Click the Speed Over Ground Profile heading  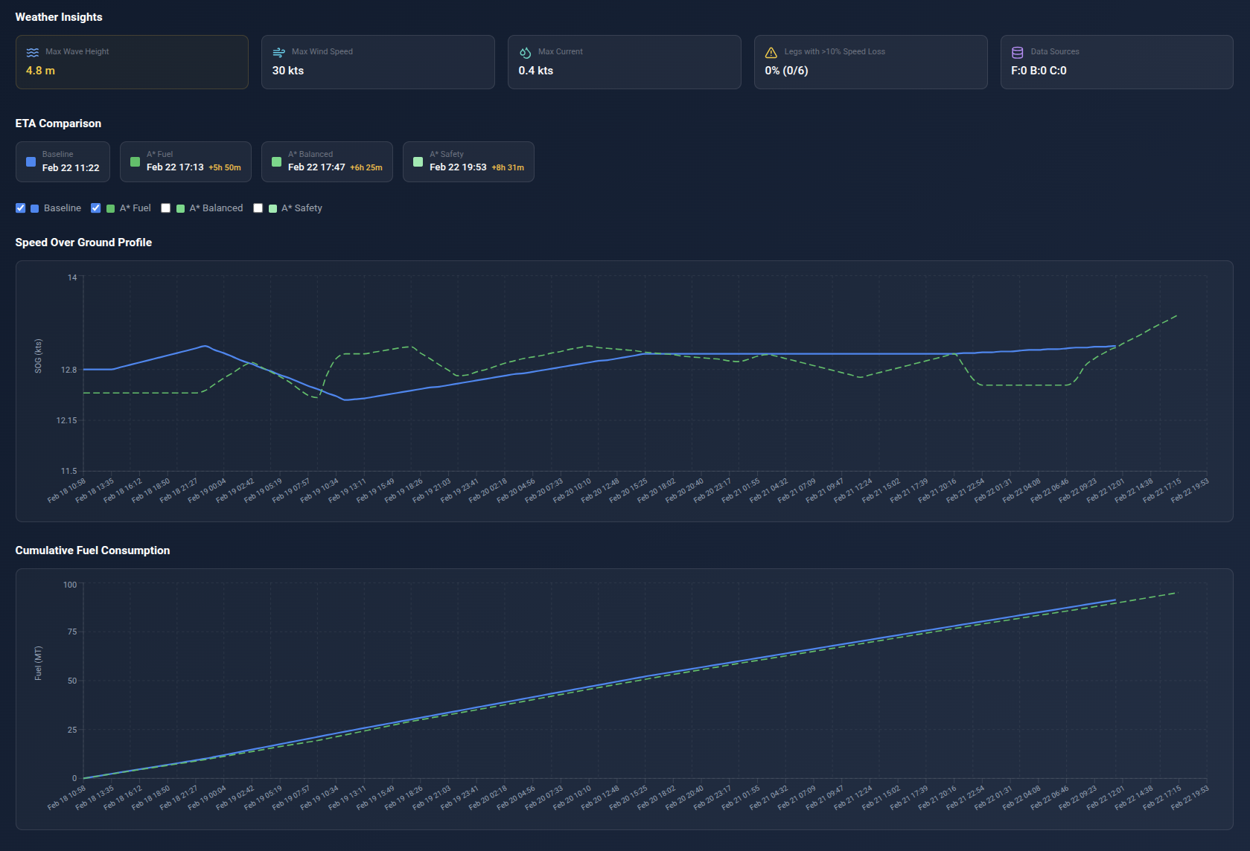click(x=83, y=243)
